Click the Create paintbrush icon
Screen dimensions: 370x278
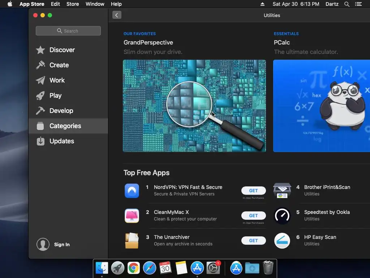pos(40,65)
